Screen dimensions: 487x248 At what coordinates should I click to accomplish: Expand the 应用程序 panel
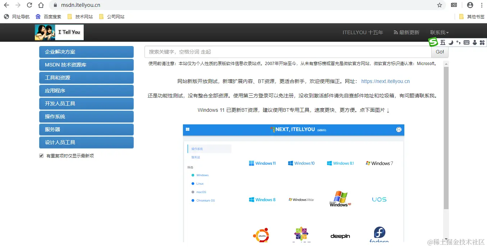[86, 91]
